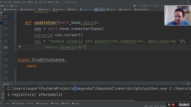Collapse the updateUser method fold marker

[16, 23]
